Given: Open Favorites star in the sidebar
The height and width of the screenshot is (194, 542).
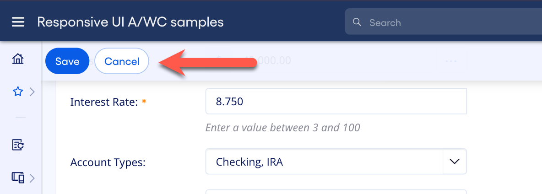Looking at the screenshot, I should pos(18,92).
